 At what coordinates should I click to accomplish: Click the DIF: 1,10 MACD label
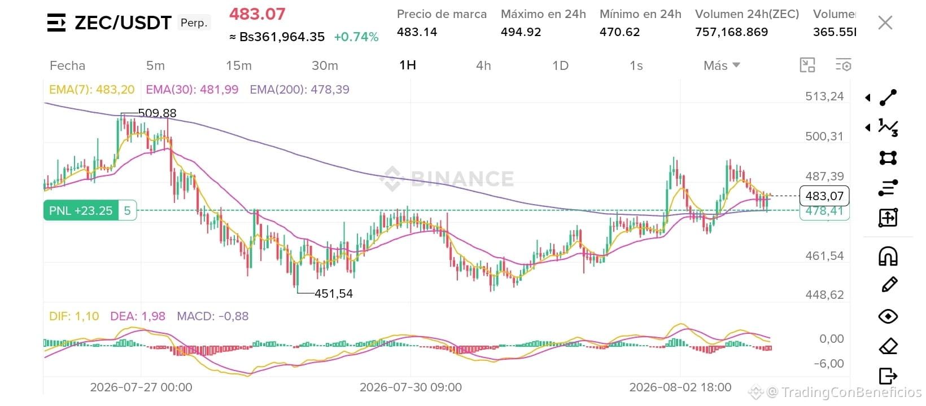[74, 316]
